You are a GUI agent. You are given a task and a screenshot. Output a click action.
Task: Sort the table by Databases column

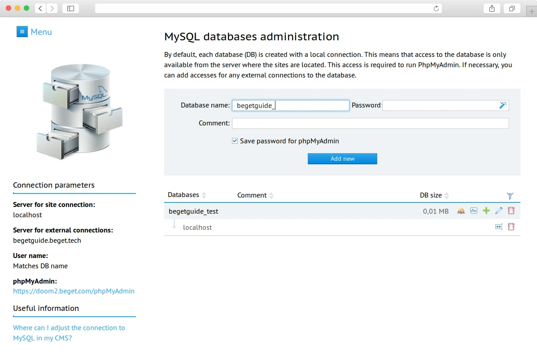point(204,195)
